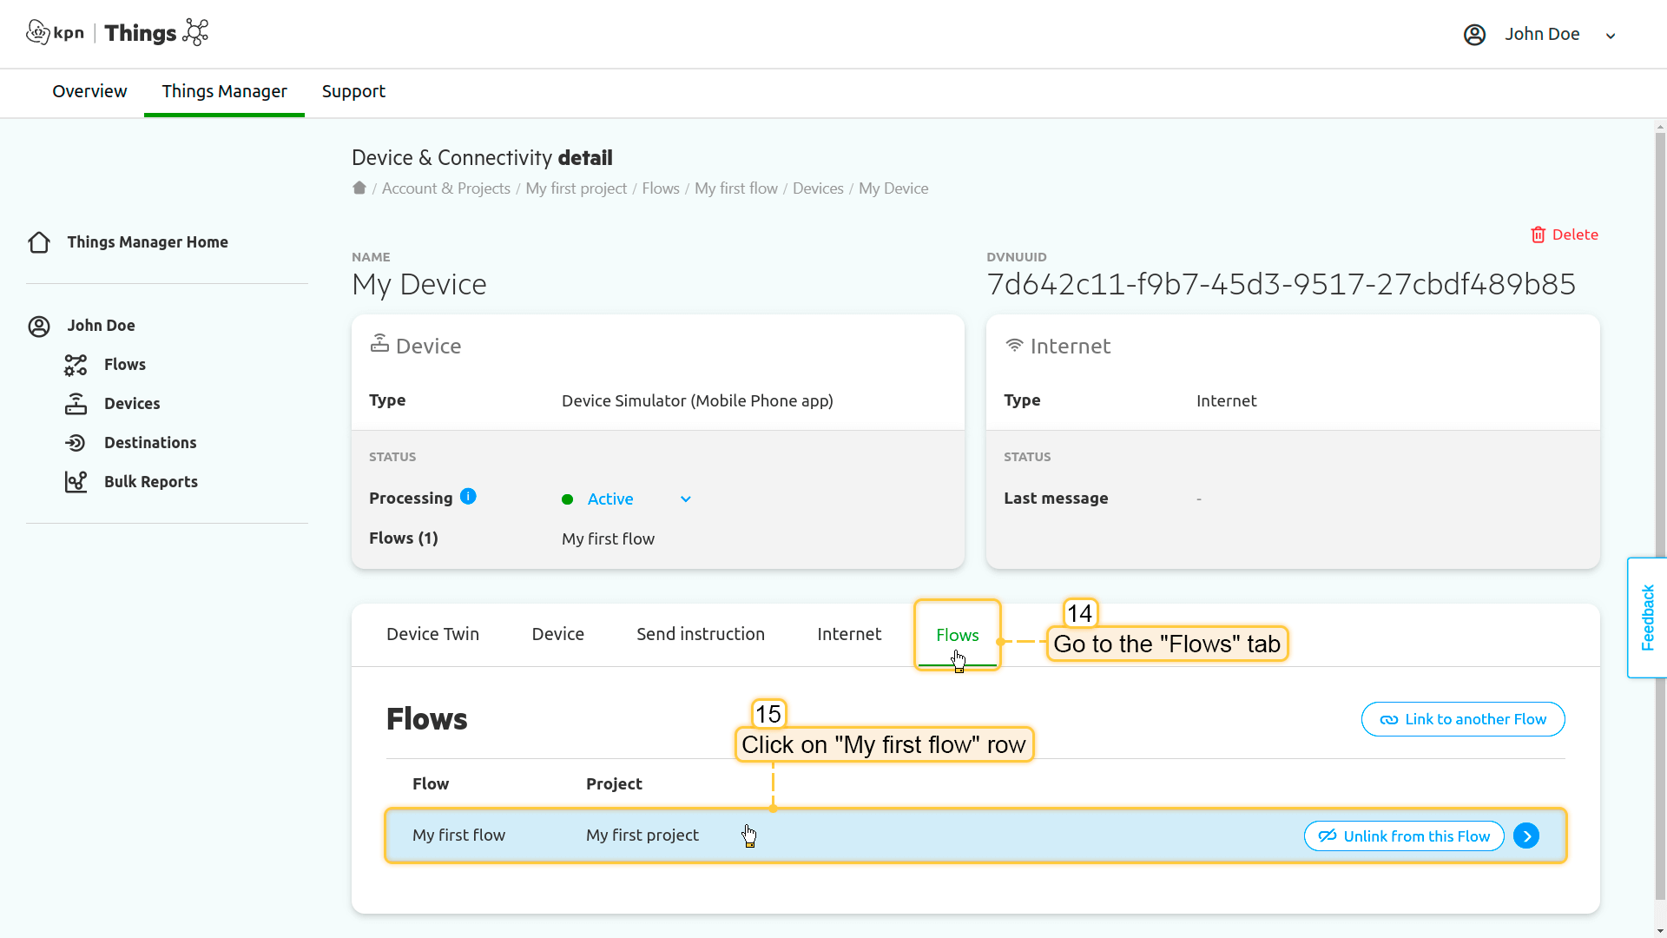Click the blue arrow in My first flow row
This screenshot has height=938, width=1667.
[x=1525, y=836]
